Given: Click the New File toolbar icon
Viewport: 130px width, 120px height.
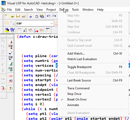Looking at the screenshot, I should click(x=7, y=16).
